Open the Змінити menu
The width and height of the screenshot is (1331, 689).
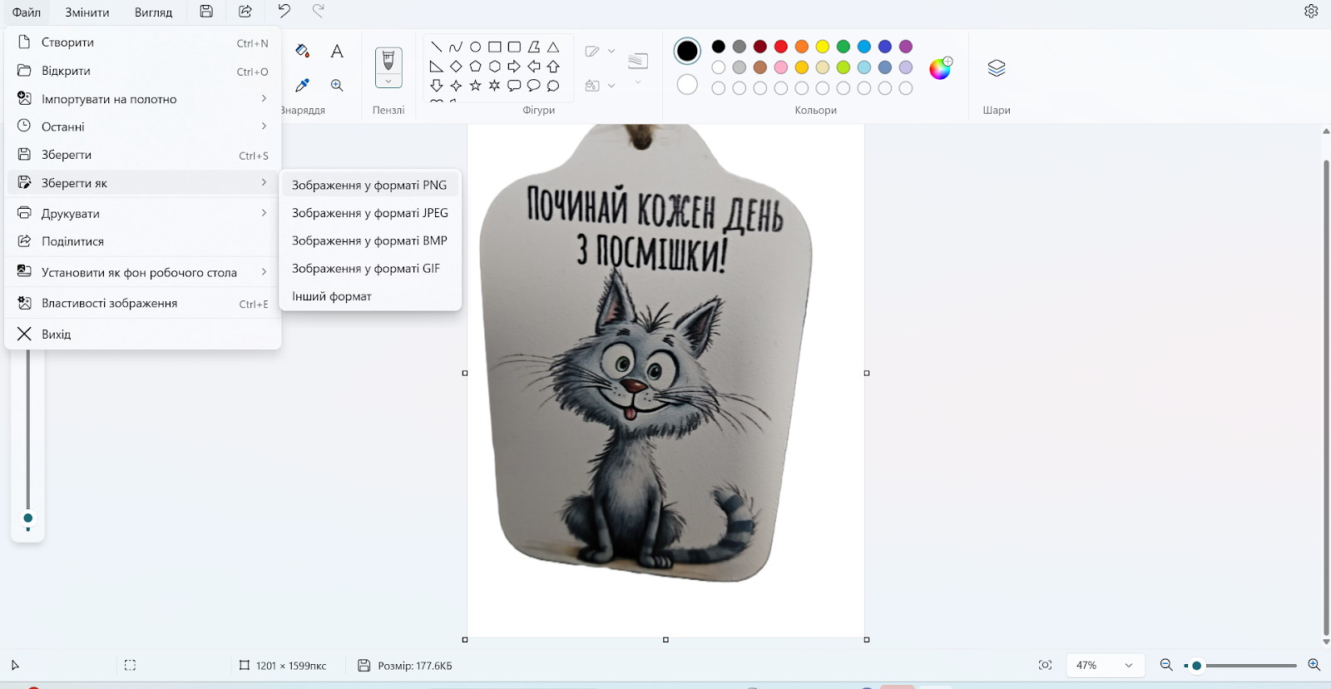[x=87, y=12]
